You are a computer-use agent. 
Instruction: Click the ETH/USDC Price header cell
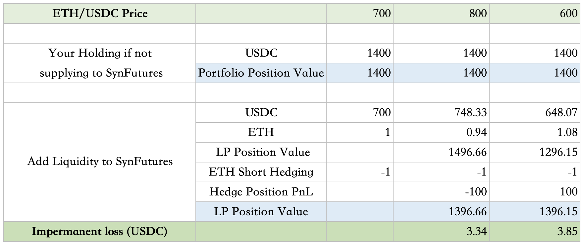100,14
